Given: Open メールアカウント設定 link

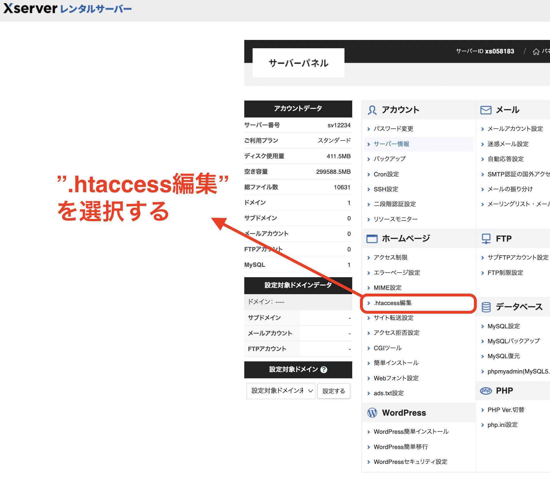Looking at the screenshot, I should click(515, 129).
